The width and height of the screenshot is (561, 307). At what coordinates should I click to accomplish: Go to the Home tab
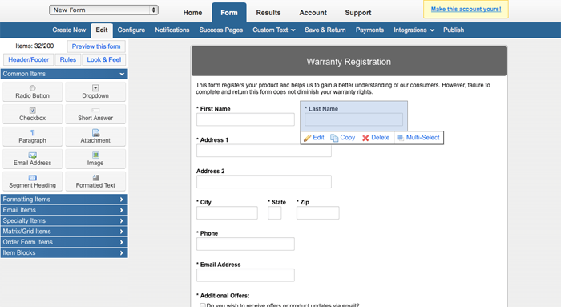[x=192, y=13]
